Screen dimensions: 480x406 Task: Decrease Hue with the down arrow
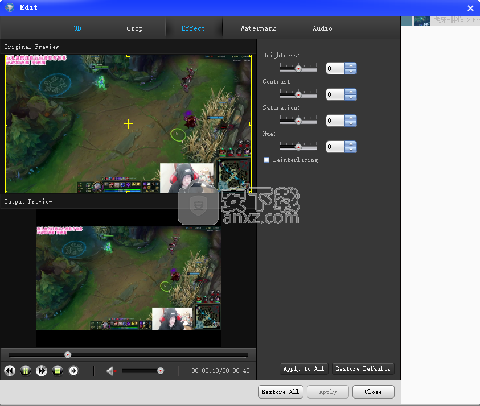pos(351,150)
